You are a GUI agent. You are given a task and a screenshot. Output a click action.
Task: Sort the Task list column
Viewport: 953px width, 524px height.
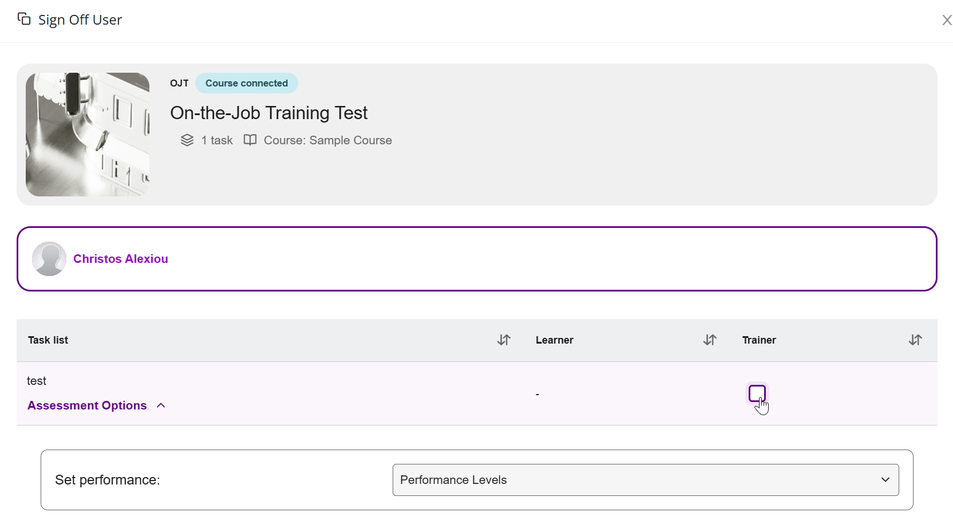coord(504,340)
